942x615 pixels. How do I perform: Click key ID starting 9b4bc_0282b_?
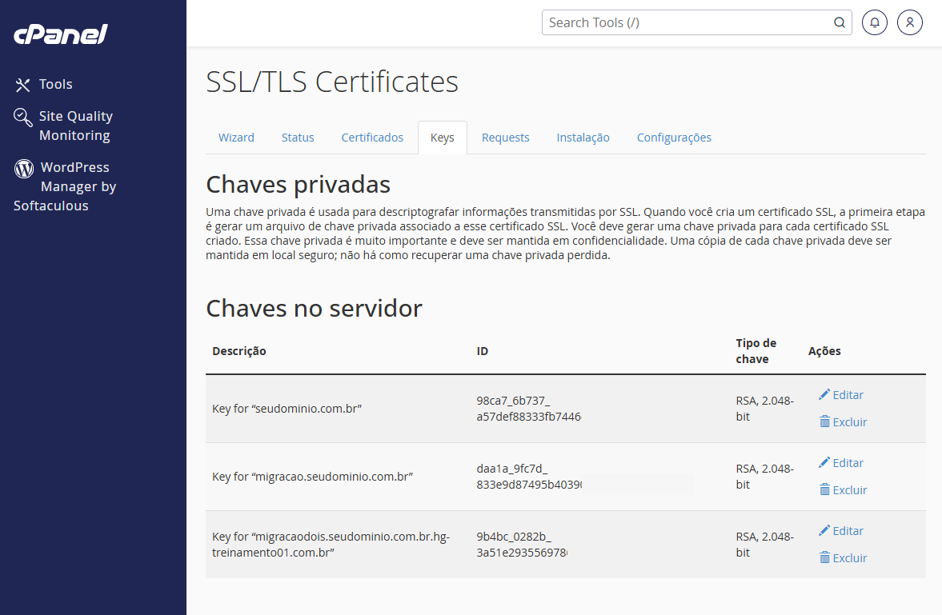[x=522, y=544]
